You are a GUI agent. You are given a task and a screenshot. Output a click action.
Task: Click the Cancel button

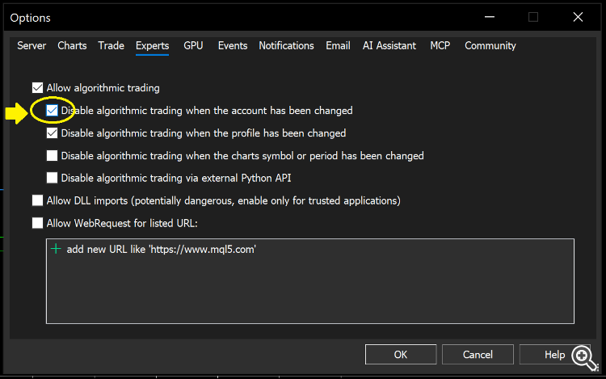478,354
